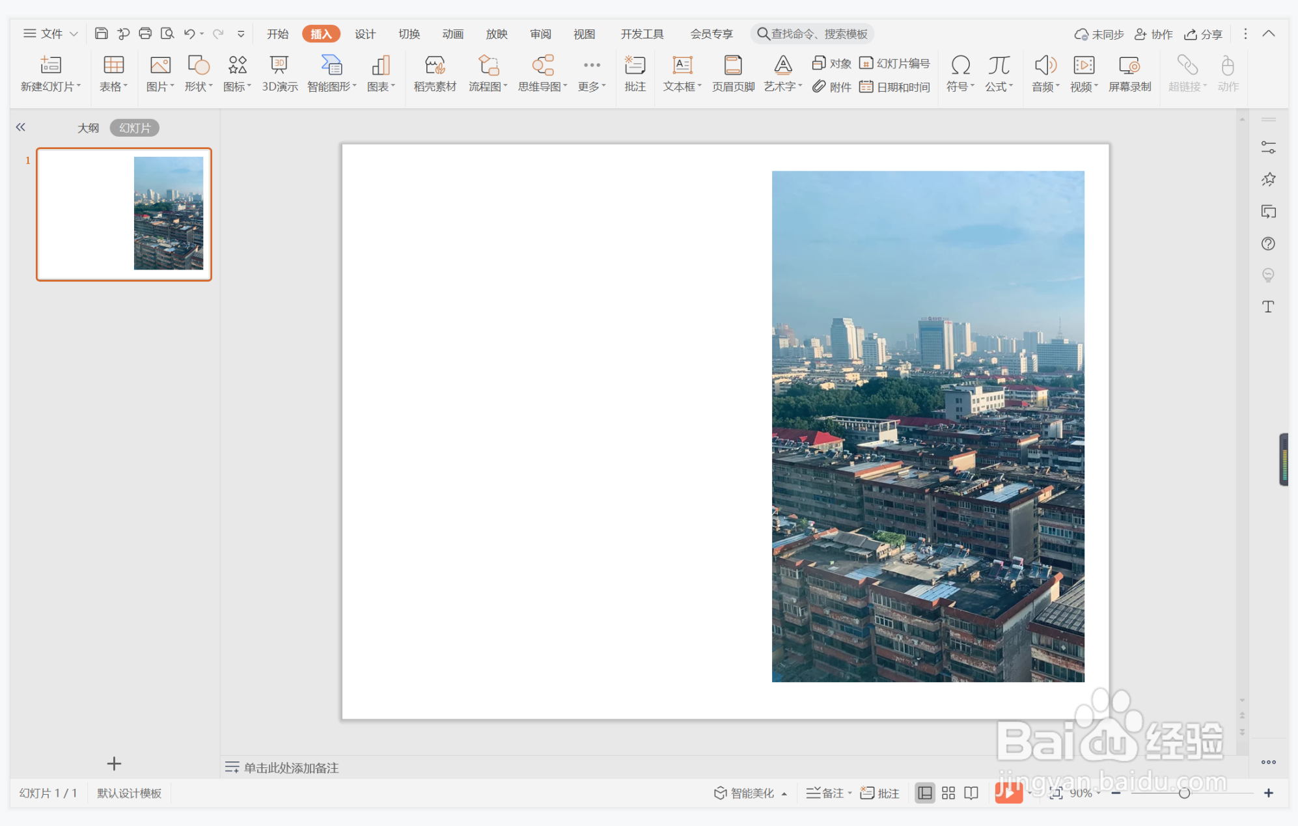Switch to slide sorter grid view
This screenshot has width=1298, height=826.
[948, 793]
